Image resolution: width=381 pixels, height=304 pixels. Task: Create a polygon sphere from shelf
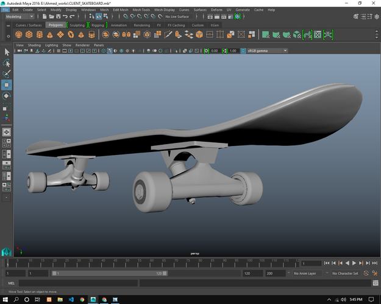tap(19, 35)
